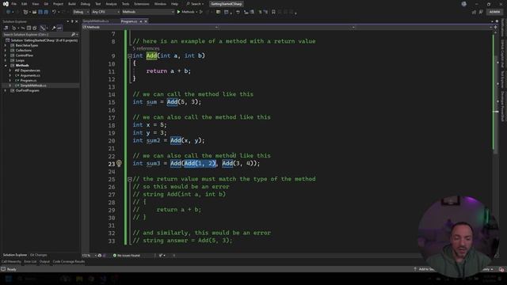
Task: Click the Undo toolbar icon
Action: (x=54, y=12)
